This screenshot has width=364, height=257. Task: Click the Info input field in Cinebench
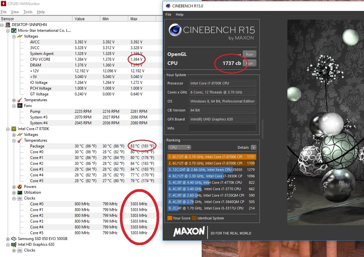(222, 128)
